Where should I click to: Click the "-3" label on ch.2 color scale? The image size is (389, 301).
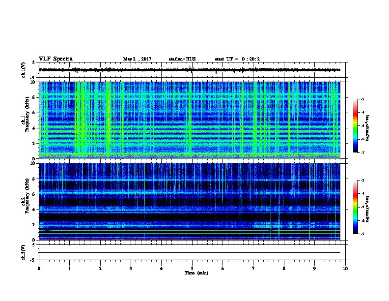(362, 181)
